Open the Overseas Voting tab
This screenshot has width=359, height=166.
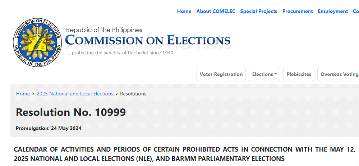click(x=339, y=74)
